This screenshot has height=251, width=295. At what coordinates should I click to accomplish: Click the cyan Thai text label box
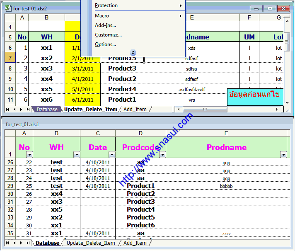point(255,95)
